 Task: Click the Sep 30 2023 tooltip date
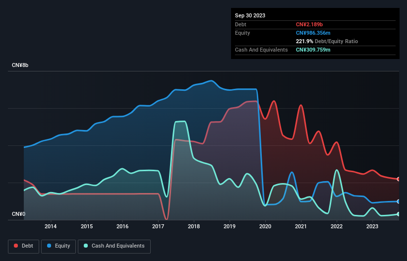pos(250,15)
